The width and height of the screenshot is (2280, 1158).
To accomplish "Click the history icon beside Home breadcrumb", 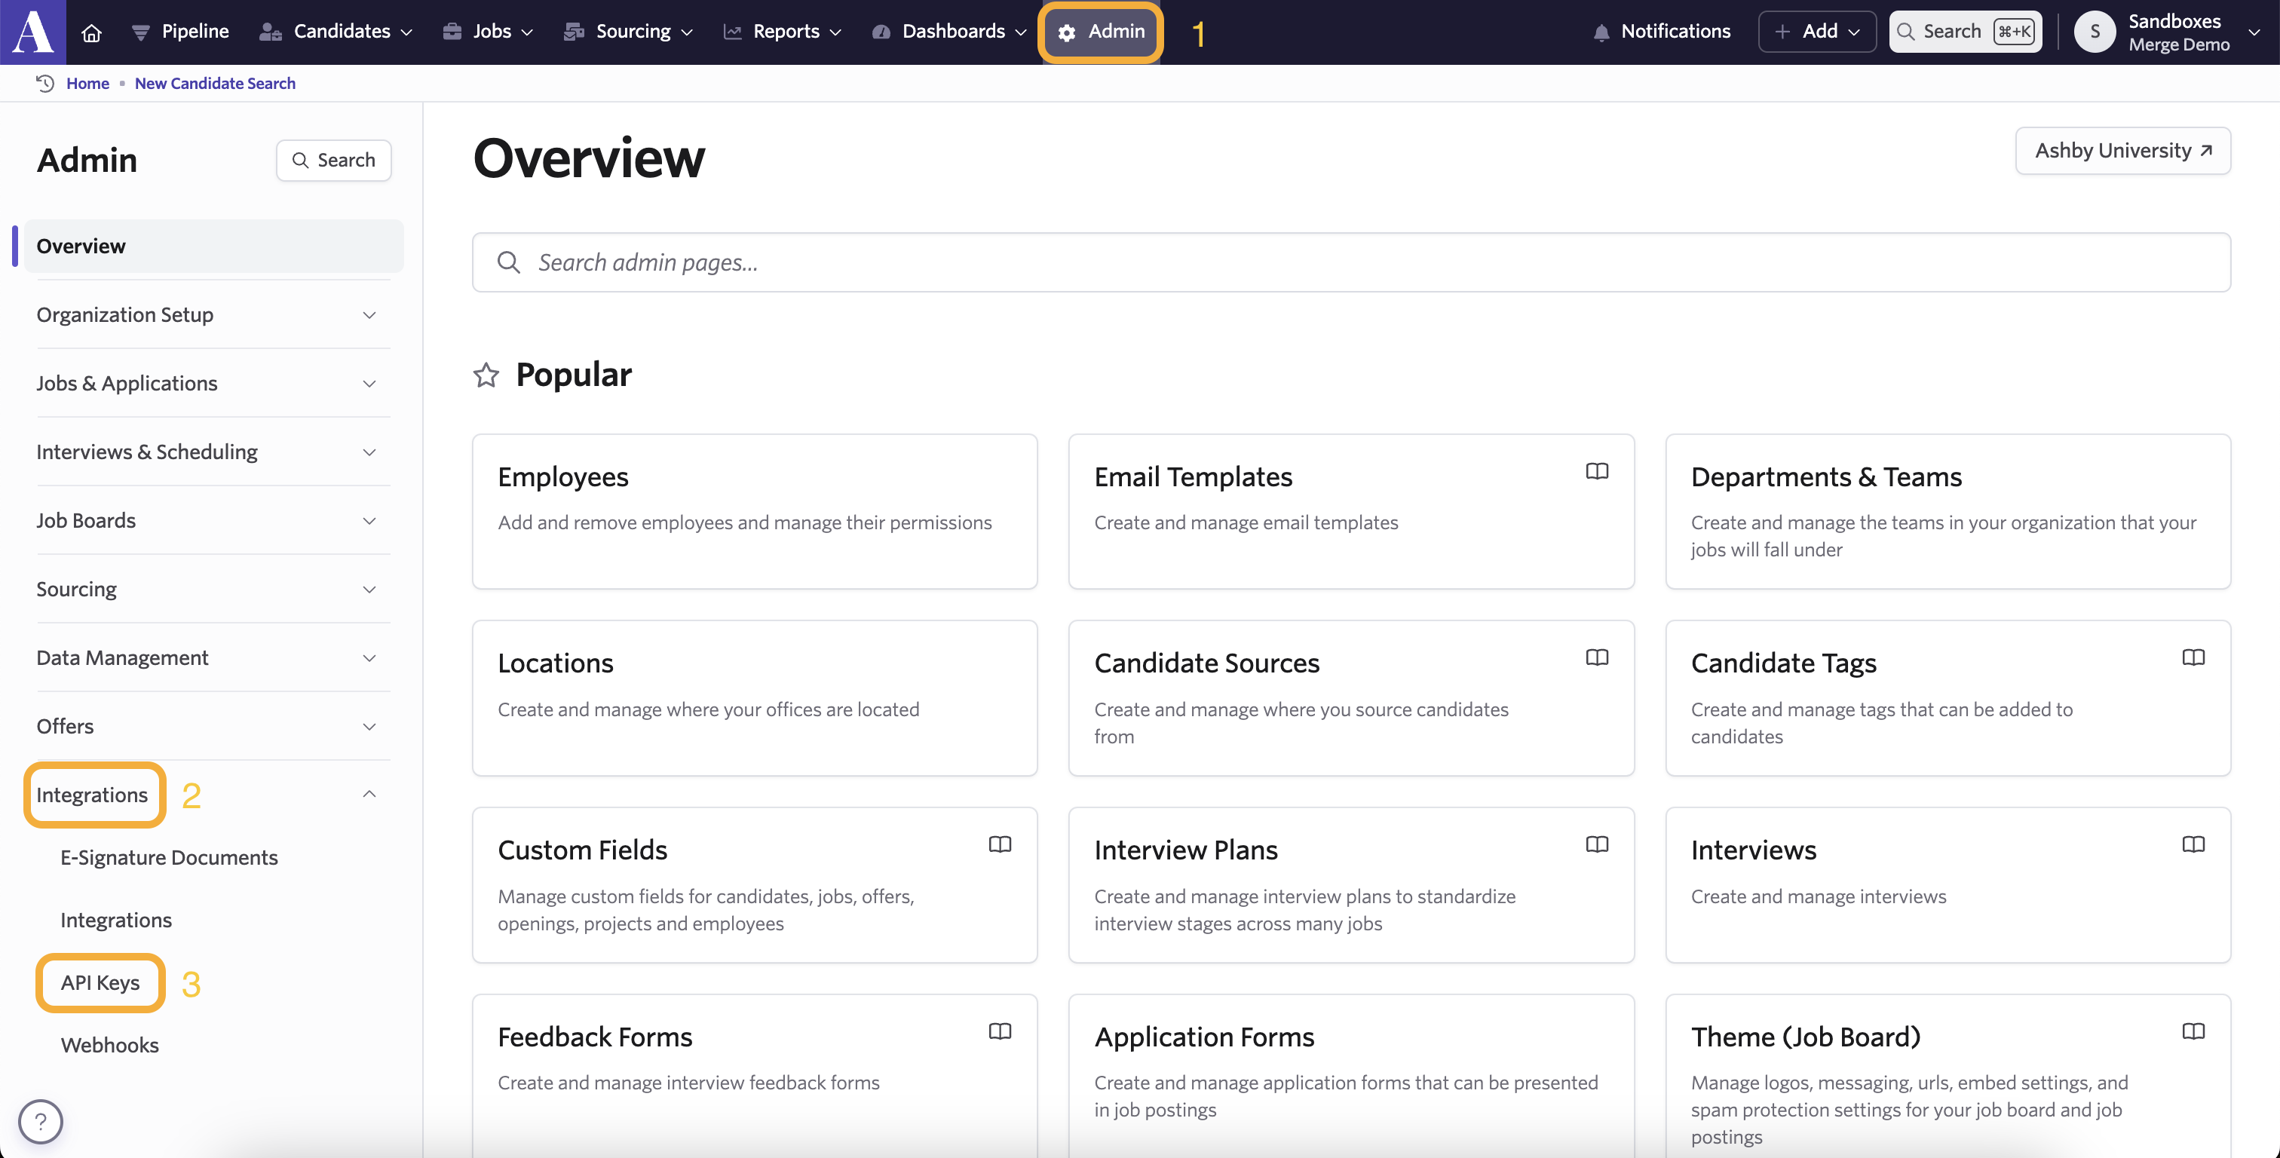I will click(x=45, y=83).
